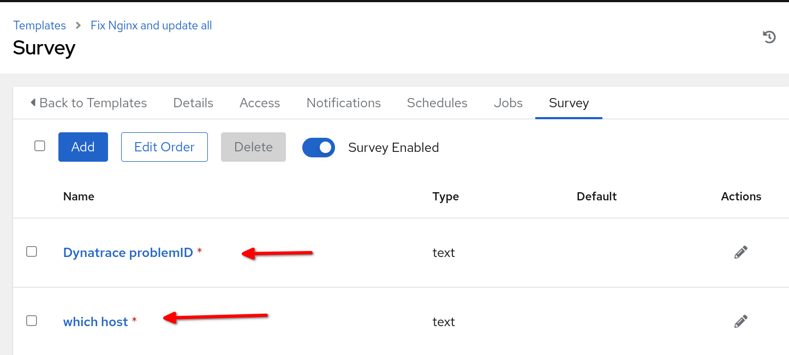This screenshot has width=789, height=355.
Task: Check the select-all checkbox in toolbar
Action: coord(40,146)
